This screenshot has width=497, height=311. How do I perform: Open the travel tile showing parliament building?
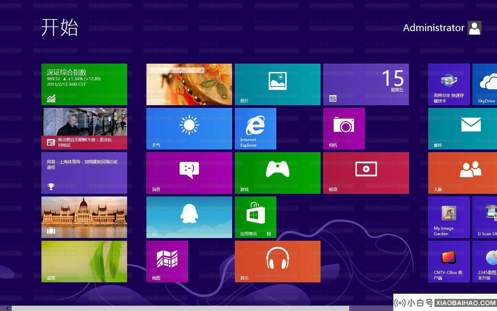coord(84,217)
